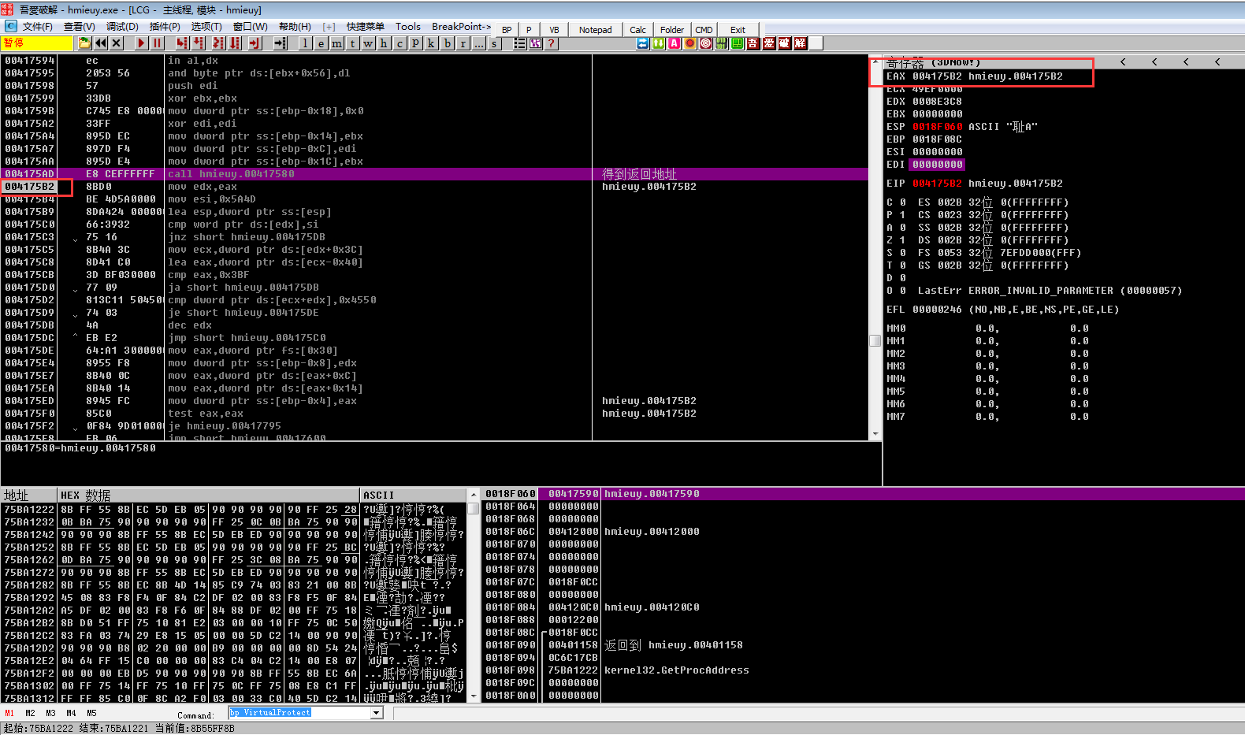
Task: Show CPU window with the 'c' button
Action: (x=400, y=43)
